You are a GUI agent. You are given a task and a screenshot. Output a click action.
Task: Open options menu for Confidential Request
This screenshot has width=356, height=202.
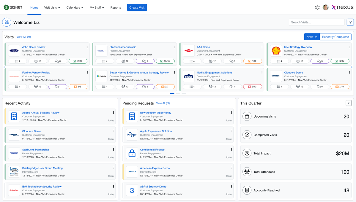click(x=231, y=150)
